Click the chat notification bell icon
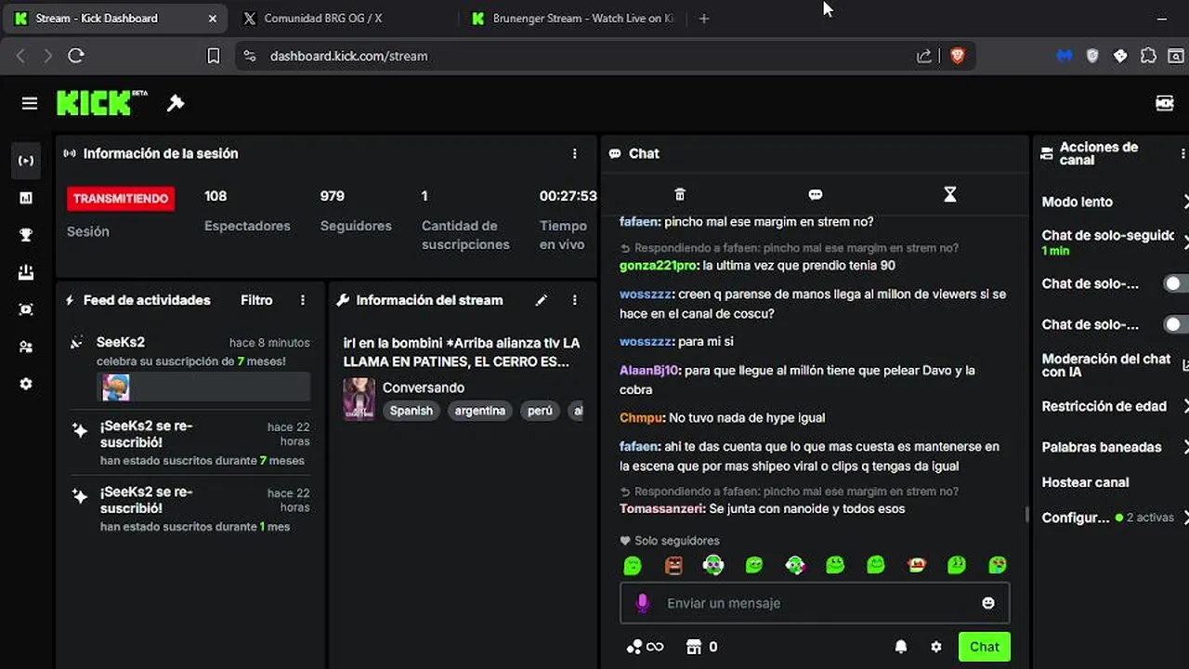 coord(901,647)
